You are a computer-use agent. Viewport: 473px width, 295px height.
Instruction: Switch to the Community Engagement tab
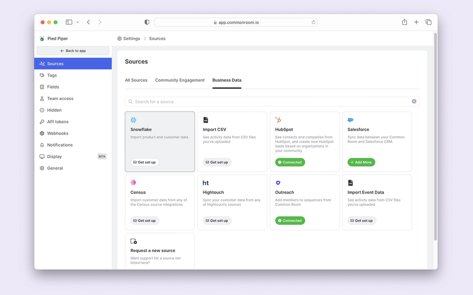pos(180,80)
